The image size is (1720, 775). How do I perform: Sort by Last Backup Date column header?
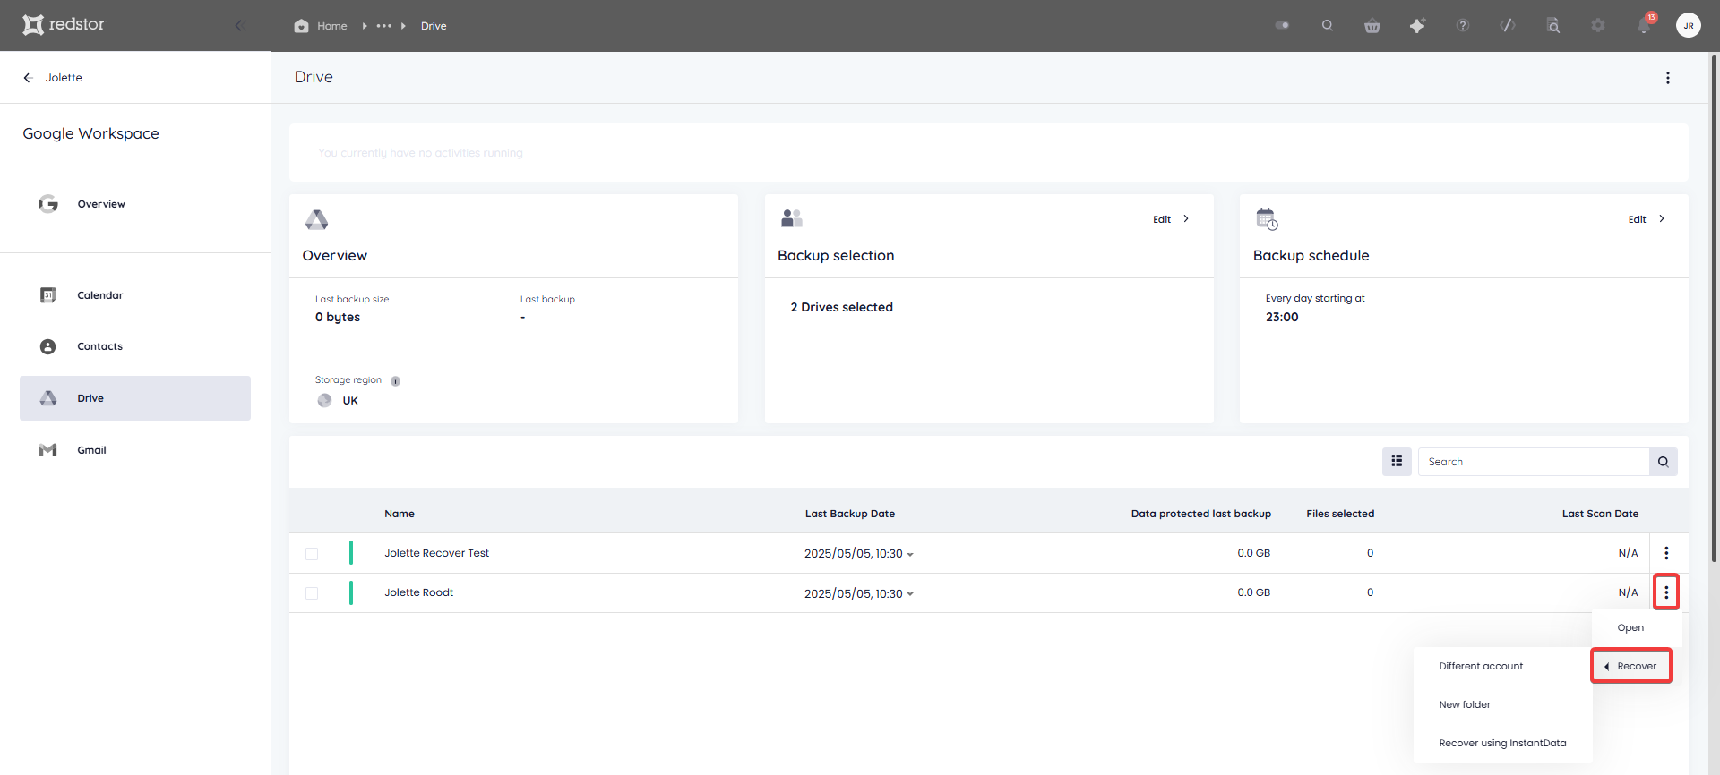pyautogui.click(x=850, y=514)
